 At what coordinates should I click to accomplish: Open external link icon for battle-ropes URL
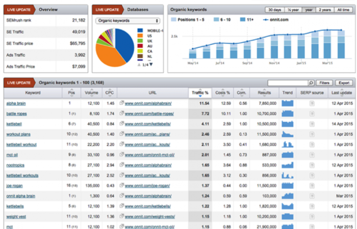(x=122, y=113)
